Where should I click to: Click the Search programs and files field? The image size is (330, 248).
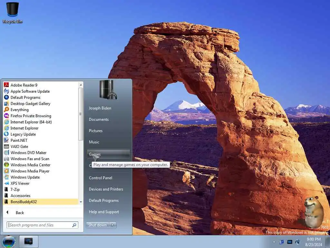click(x=40, y=225)
